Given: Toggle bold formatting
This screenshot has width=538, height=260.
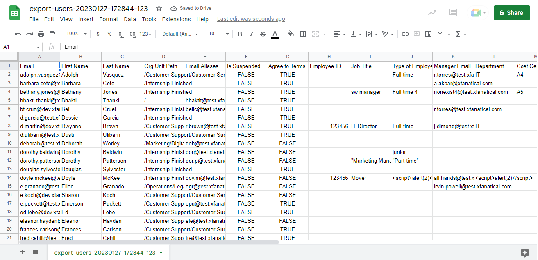Looking at the screenshot, I should tap(240, 34).
